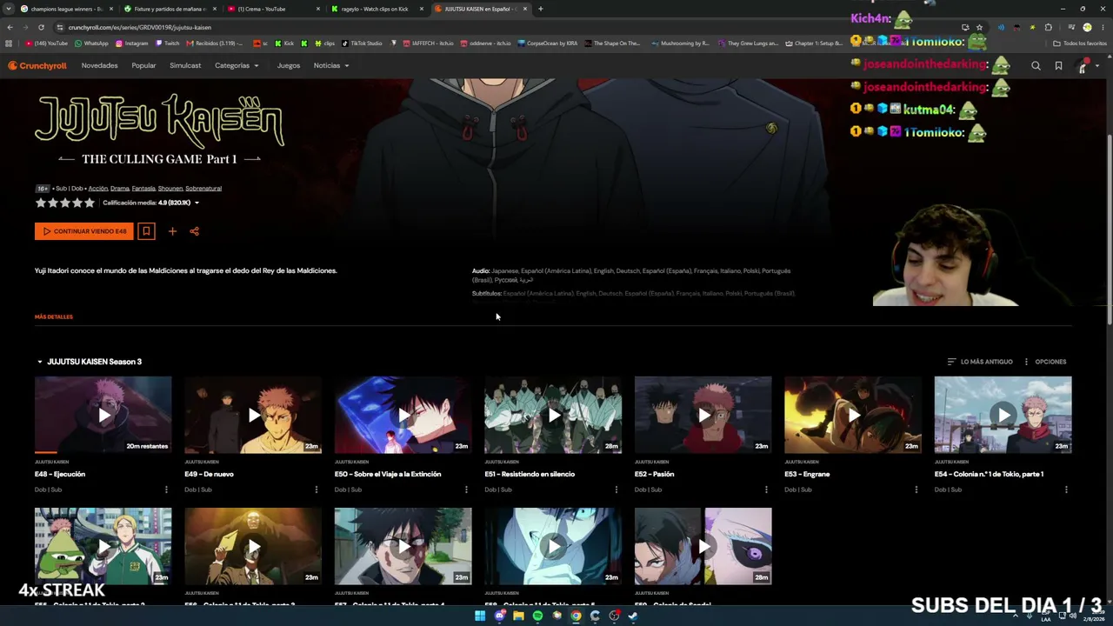The image size is (1113, 626).
Task: Open the Crunchyroll search icon
Action: 1036,66
